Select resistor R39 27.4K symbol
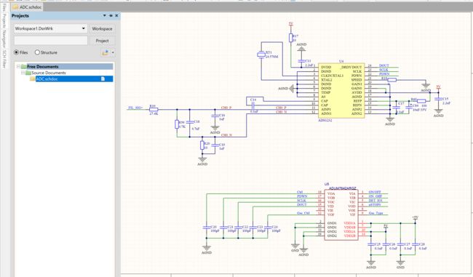473x277 pixels. pyautogui.click(x=154, y=109)
